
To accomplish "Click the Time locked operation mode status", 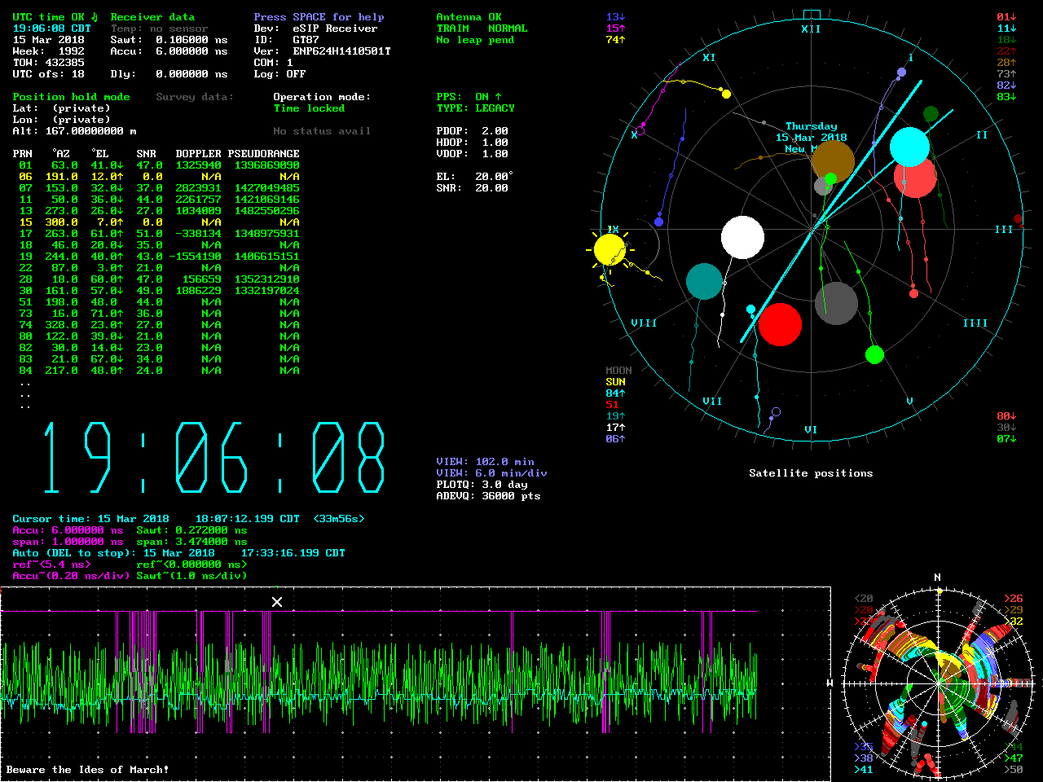I will (309, 108).
